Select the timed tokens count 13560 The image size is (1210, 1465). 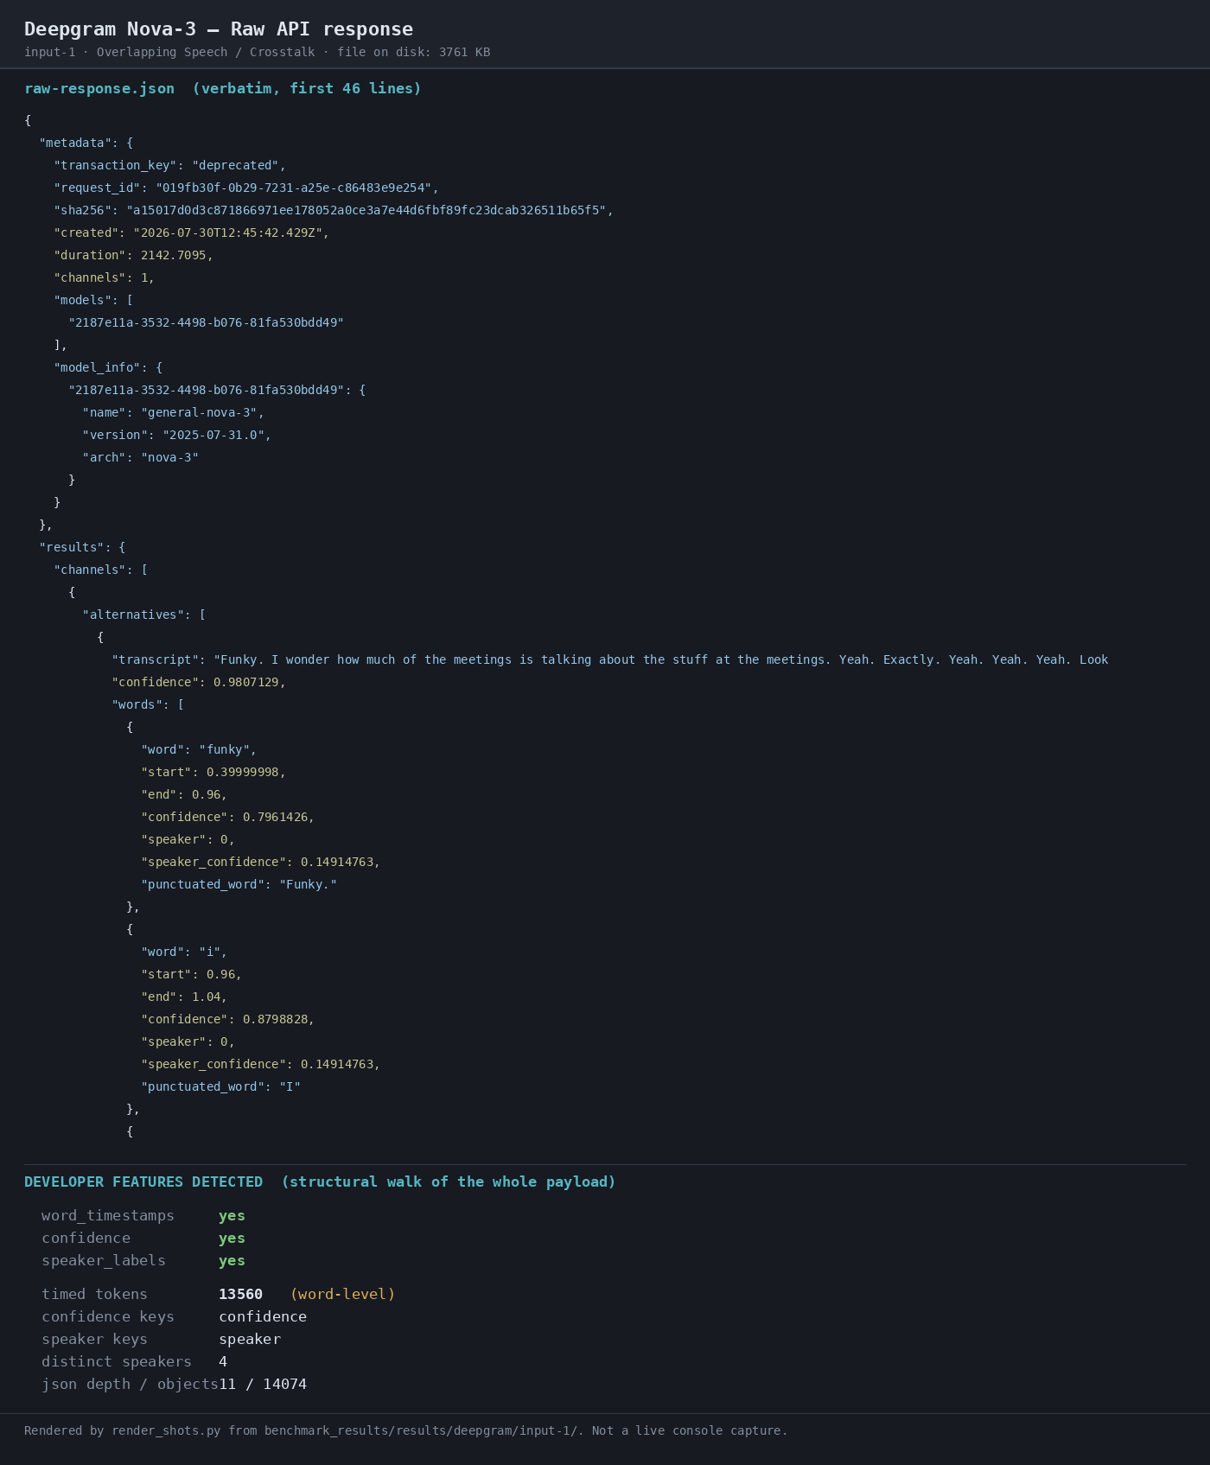240,1294
